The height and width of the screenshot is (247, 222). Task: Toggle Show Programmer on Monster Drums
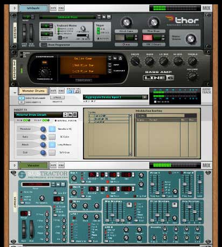[x=22, y=98]
